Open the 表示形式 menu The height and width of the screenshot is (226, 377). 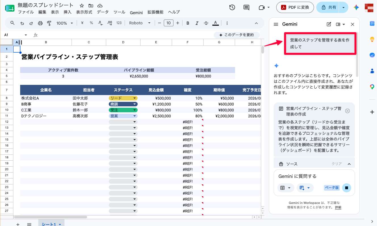(84, 12)
